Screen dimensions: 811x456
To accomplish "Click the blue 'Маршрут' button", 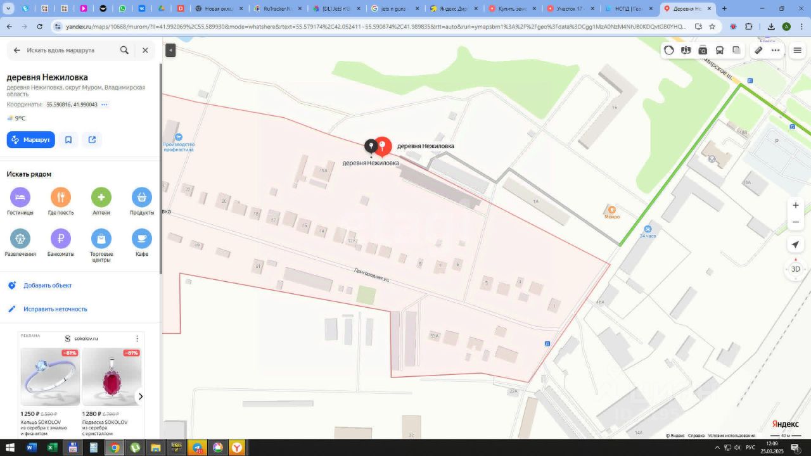I will pos(31,139).
